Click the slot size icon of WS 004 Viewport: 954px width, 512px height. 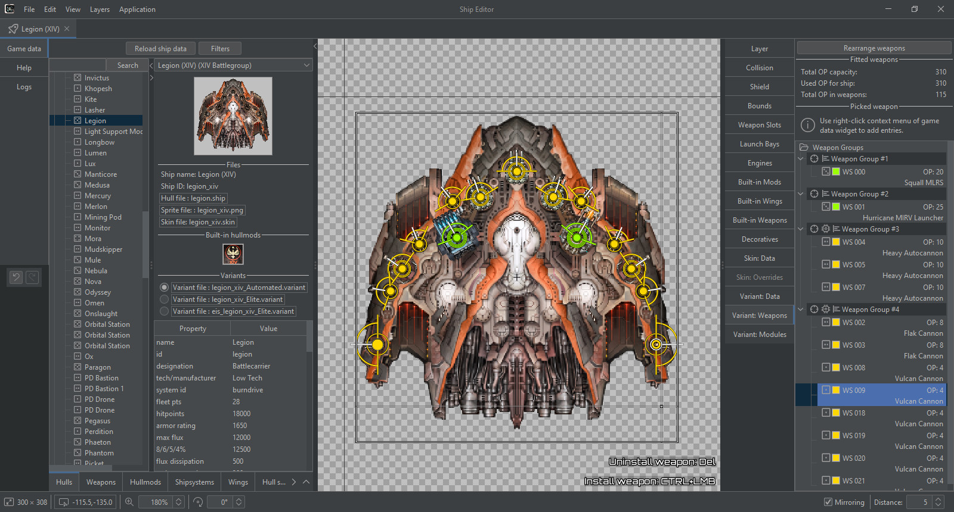click(826, 242)
